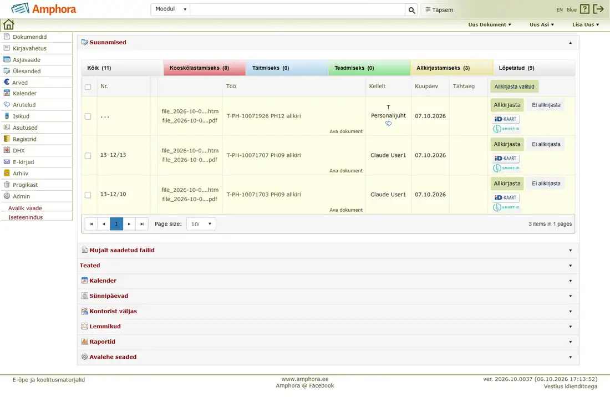Viewport: 610px width, 397px height.
Task: Switch to Kooskõlastamiseks (8) tab
Action: (204, 68)
